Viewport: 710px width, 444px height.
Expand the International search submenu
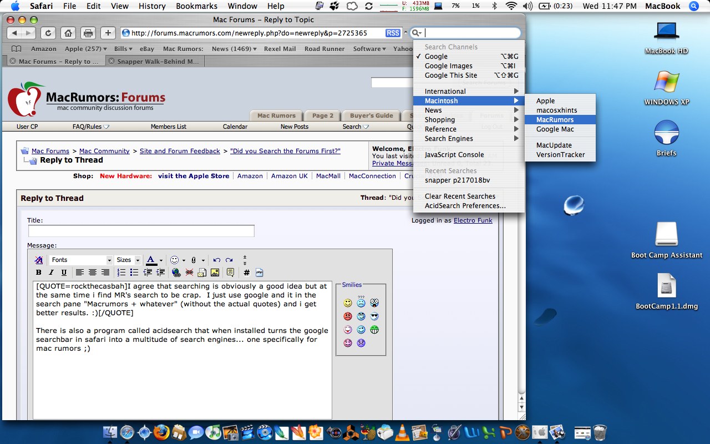(x=469, y=92)
